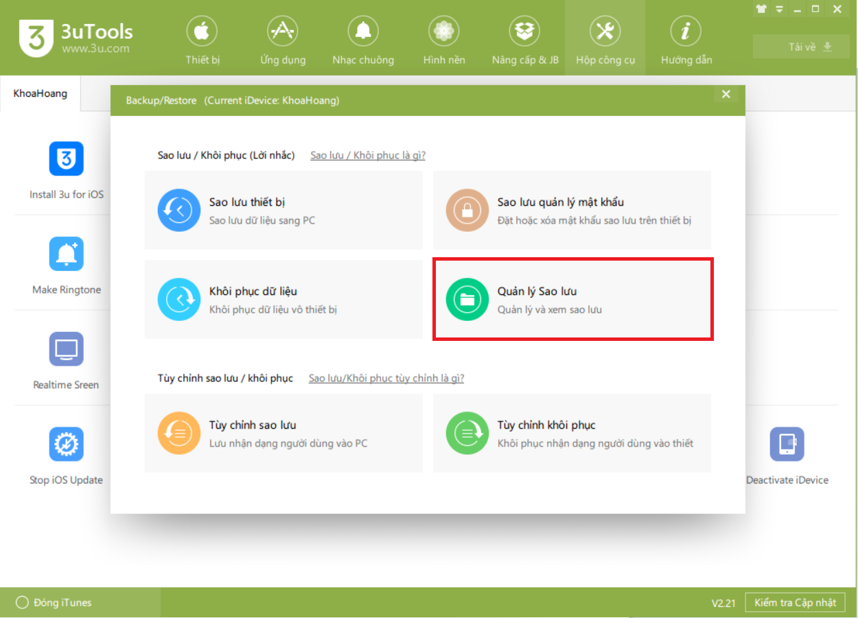Open the Thiết bị device section

click(202, 40)
